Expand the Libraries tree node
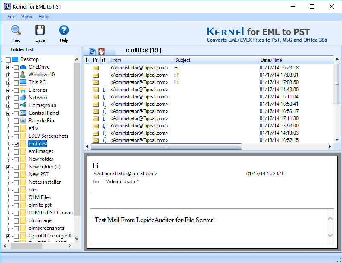Image resolution: width=342 pixels, height=263 pixels. point(8,90)
